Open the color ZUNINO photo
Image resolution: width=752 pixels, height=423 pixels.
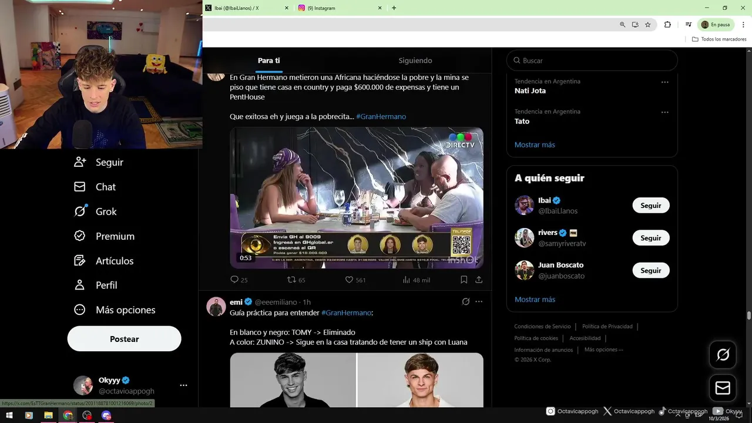pyautogui.click(x=421, y=380)
